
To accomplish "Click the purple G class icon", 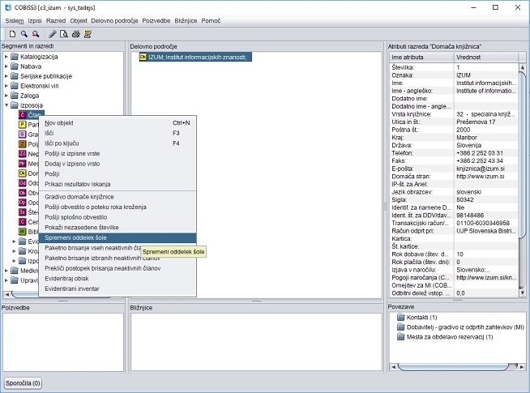I will 23,135.
